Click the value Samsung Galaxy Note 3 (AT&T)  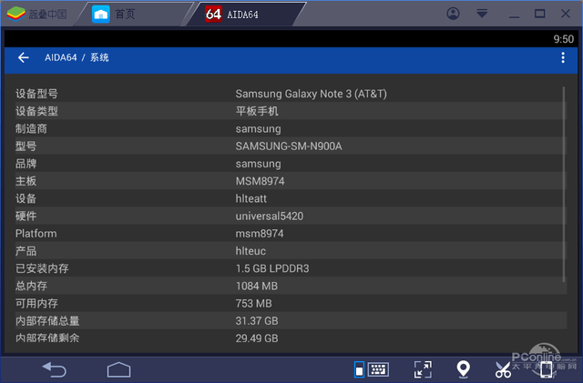(x=312, y=94)
